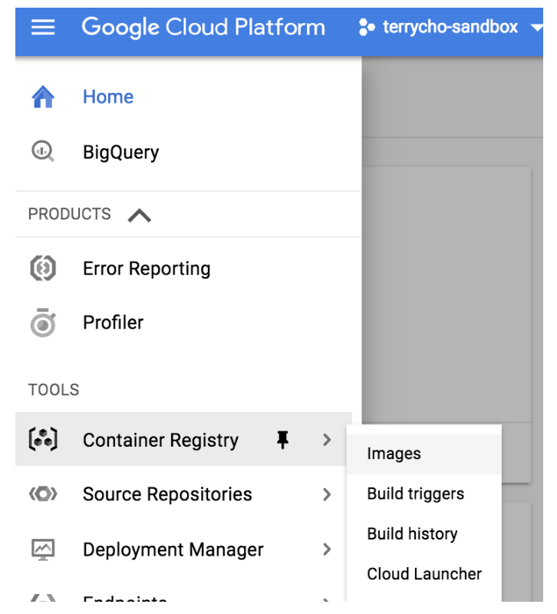Select Build triggers in the submenu
The height and width of the screenshot is (614, 557).
click(424, 494)
